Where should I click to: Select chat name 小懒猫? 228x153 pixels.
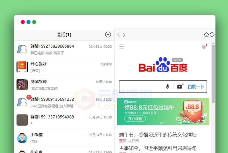36,135
